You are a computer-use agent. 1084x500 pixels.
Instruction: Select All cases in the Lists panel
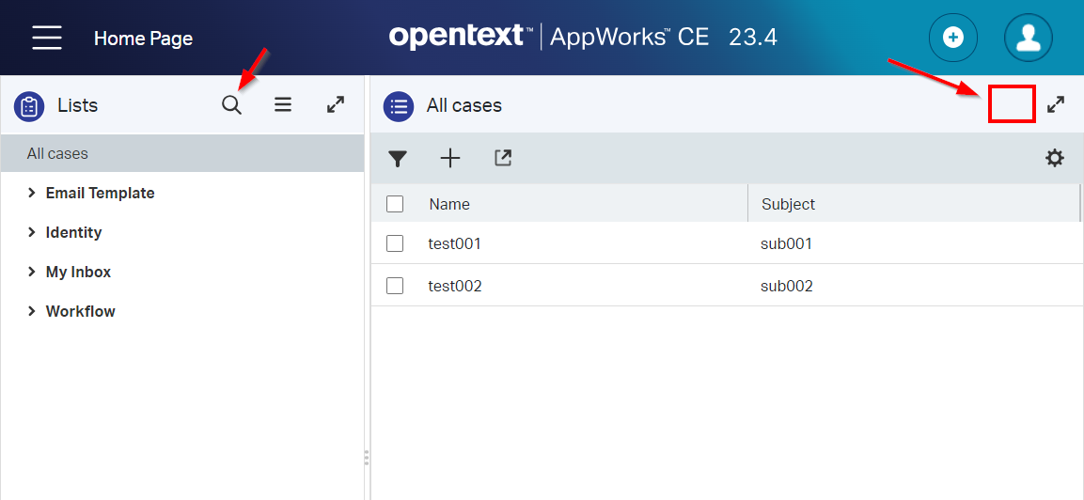click(x=57, y=153)
